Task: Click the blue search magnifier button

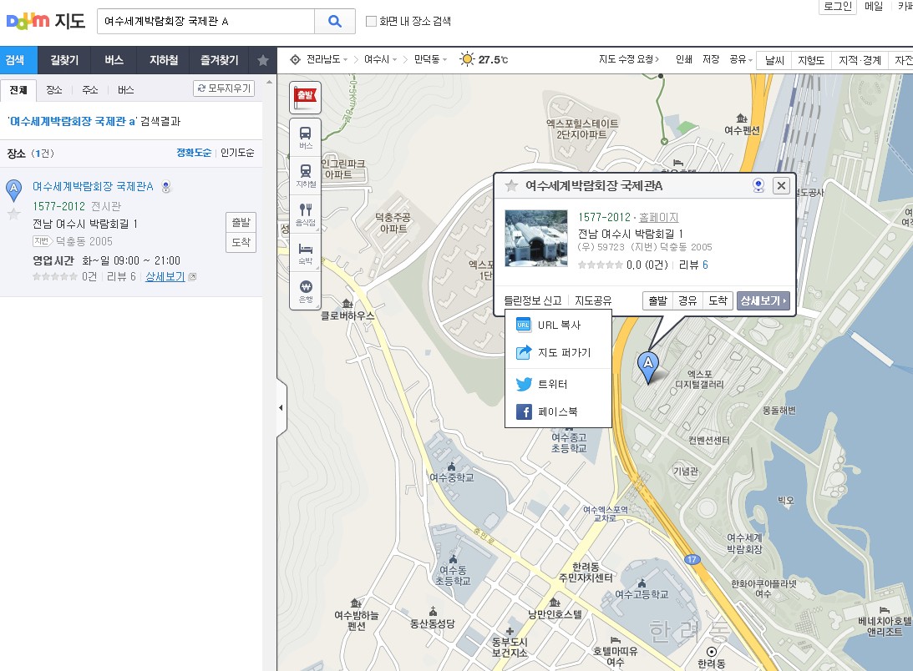Action: coord(336,22)
